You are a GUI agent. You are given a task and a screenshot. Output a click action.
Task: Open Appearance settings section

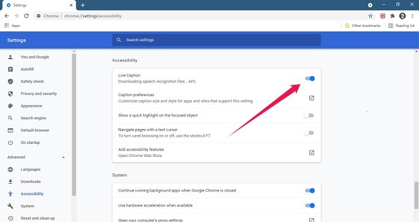pyautogui.click(x=32, y=106)
